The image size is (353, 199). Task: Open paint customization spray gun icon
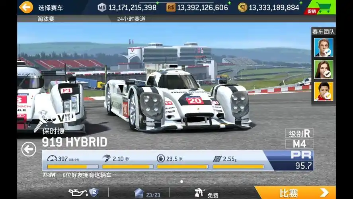199,193
